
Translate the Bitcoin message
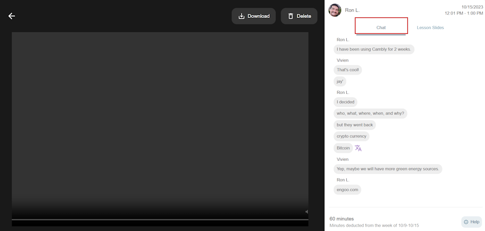358,148
